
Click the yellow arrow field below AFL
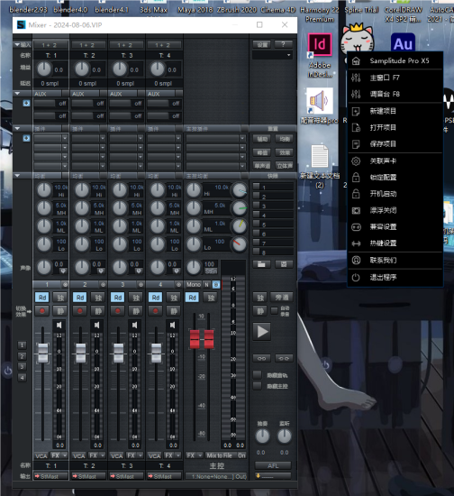(x=273, y=476)
